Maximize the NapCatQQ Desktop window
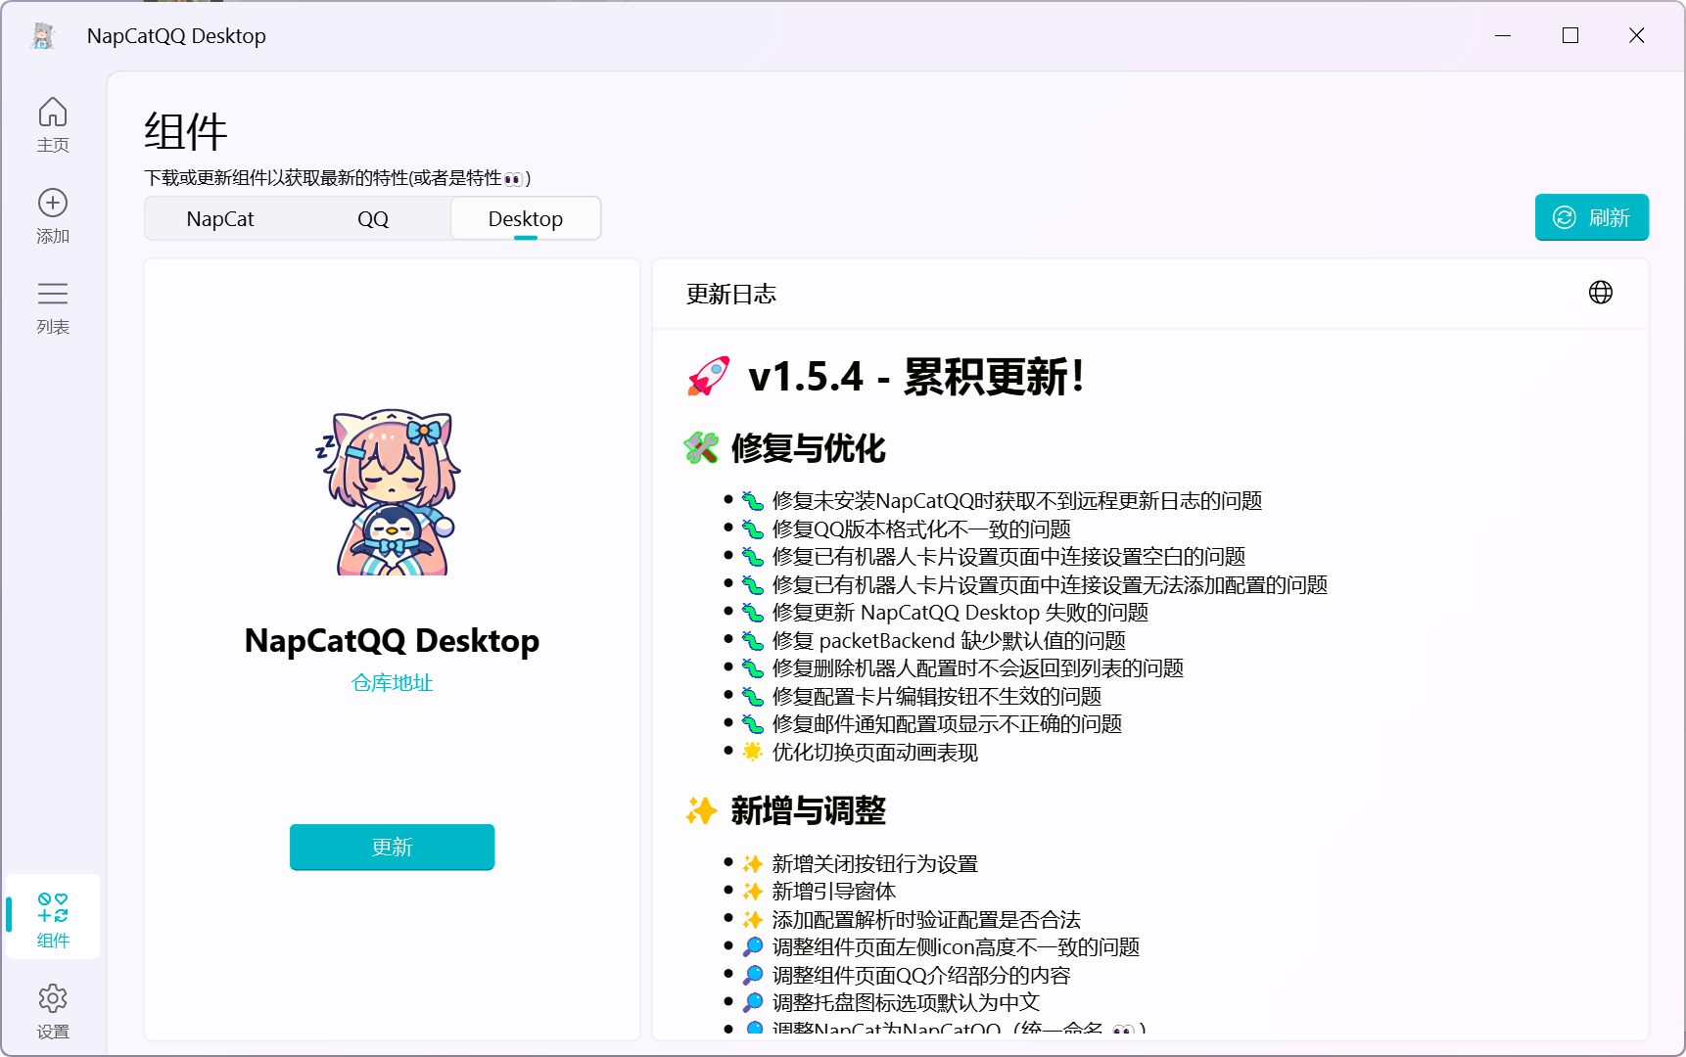The image size is (1686, 1057). point(1570,36)
